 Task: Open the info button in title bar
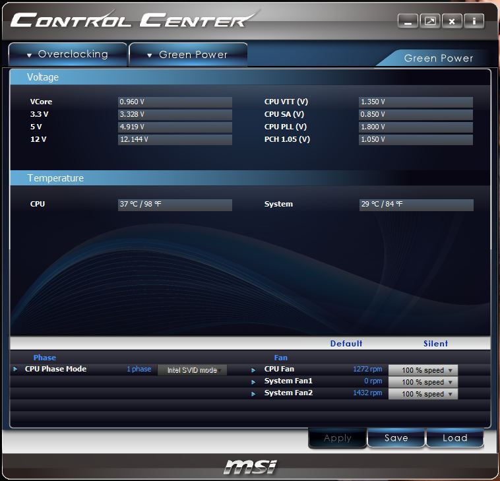pyautogui.click(x=474, y=21)
